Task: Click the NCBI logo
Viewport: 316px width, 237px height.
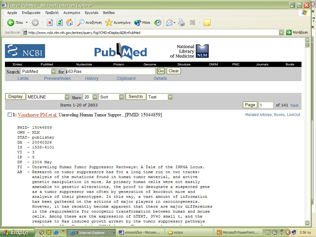Action: (25, 51)
